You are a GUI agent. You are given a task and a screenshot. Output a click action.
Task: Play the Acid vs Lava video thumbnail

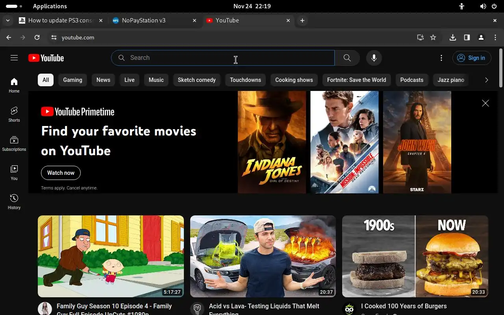[x=263, y=256]
